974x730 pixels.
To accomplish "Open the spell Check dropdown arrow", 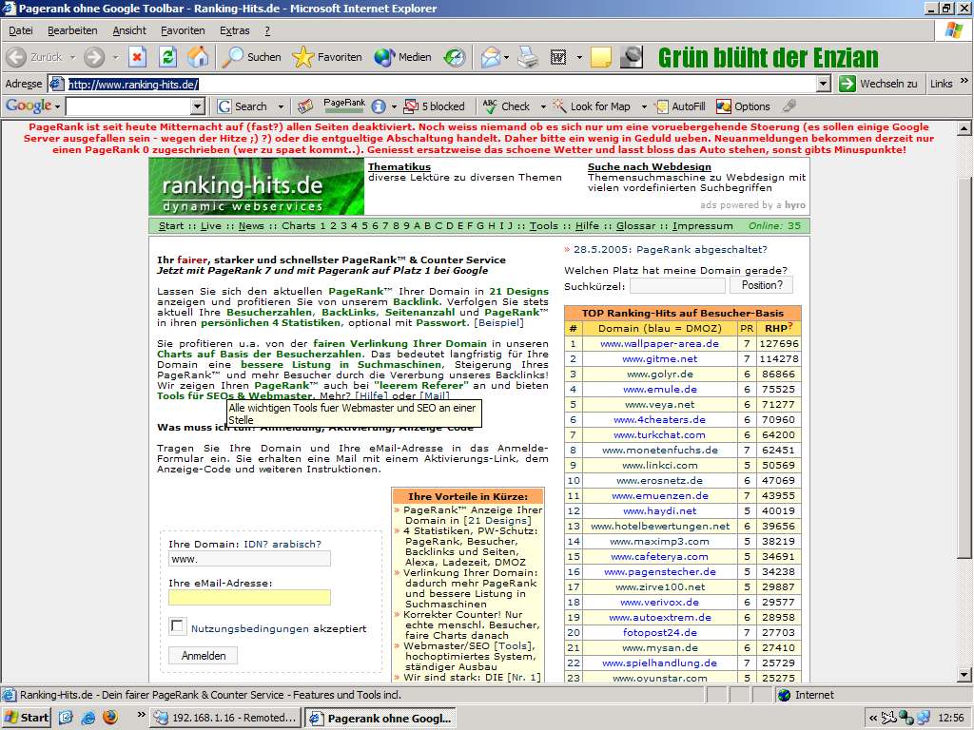I will pos(543,106).
